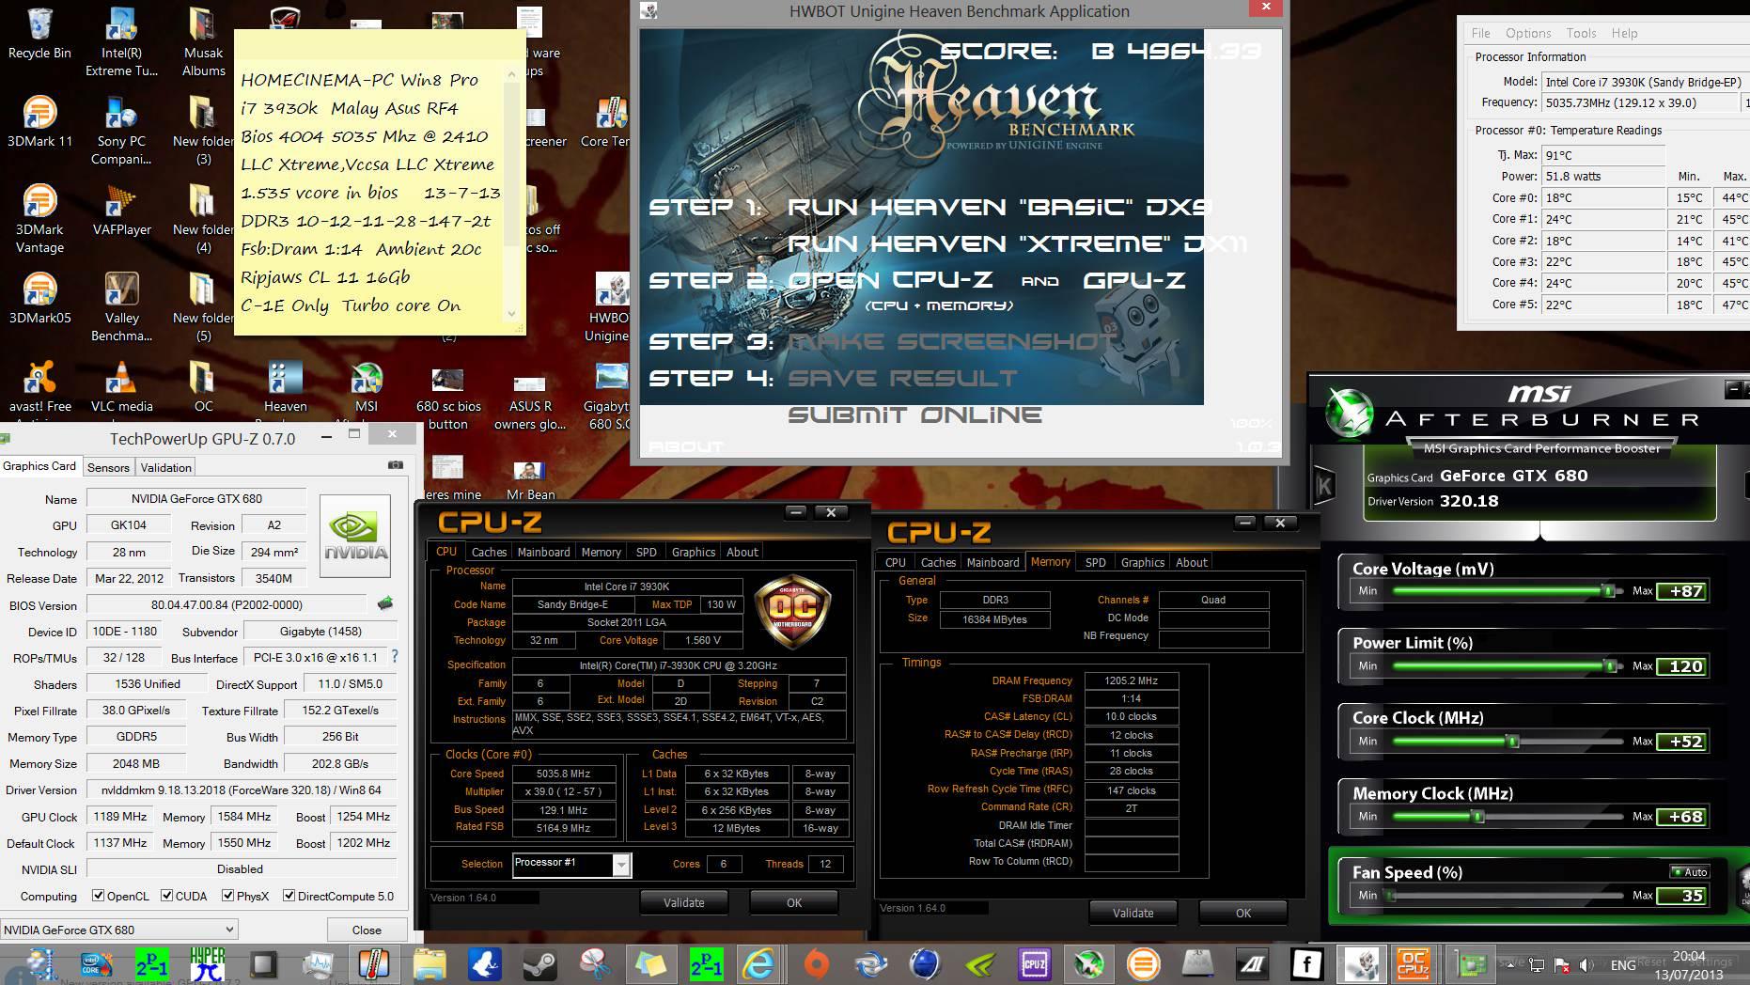Open VAFPlayer desktop shortcut

(121, 211)
